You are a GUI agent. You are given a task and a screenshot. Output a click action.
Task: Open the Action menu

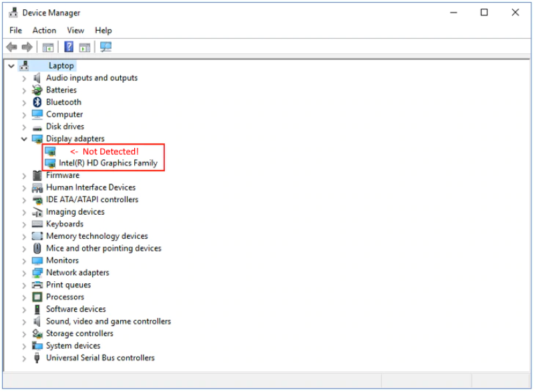tap(44, 30)
